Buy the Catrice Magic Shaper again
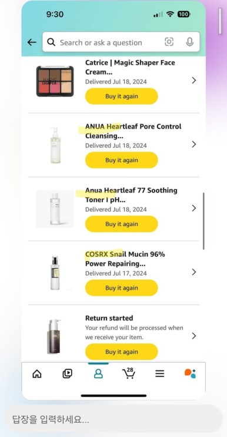The image size is (227, 437). 122,96
